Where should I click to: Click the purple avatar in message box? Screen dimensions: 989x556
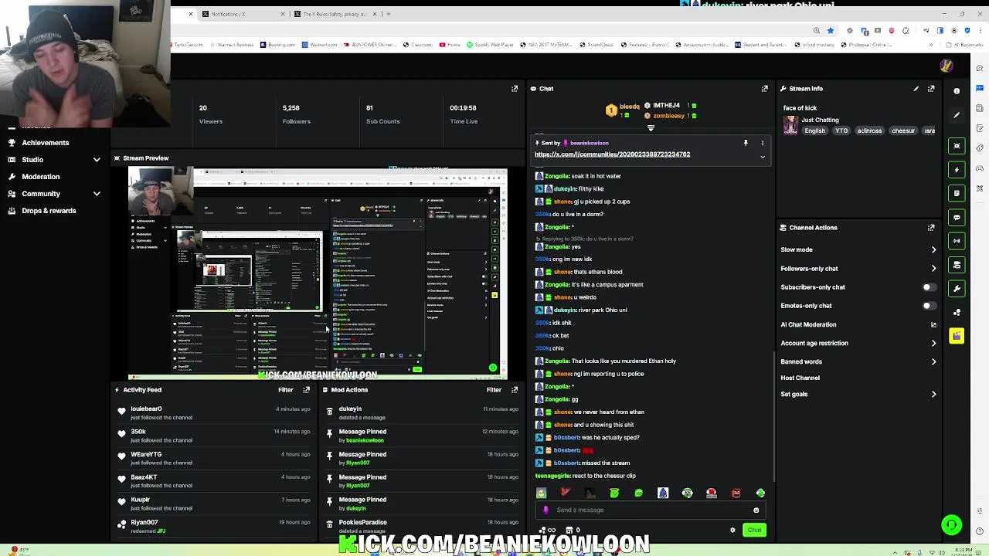tap(546, 510)
